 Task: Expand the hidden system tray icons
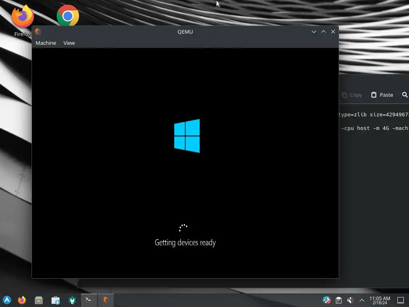tap(362, 300)
